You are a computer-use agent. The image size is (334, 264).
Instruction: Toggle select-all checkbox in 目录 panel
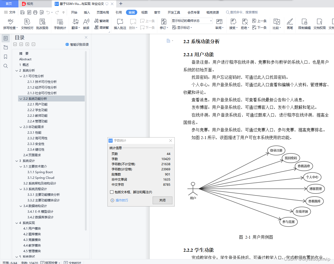click(x=15, y=44)
